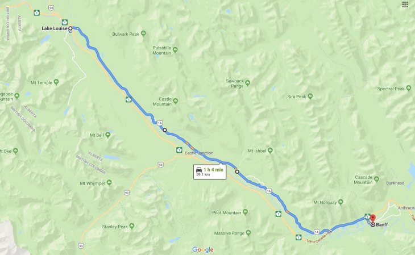Click the Castle Junction place label

click(x=199, y=153)
